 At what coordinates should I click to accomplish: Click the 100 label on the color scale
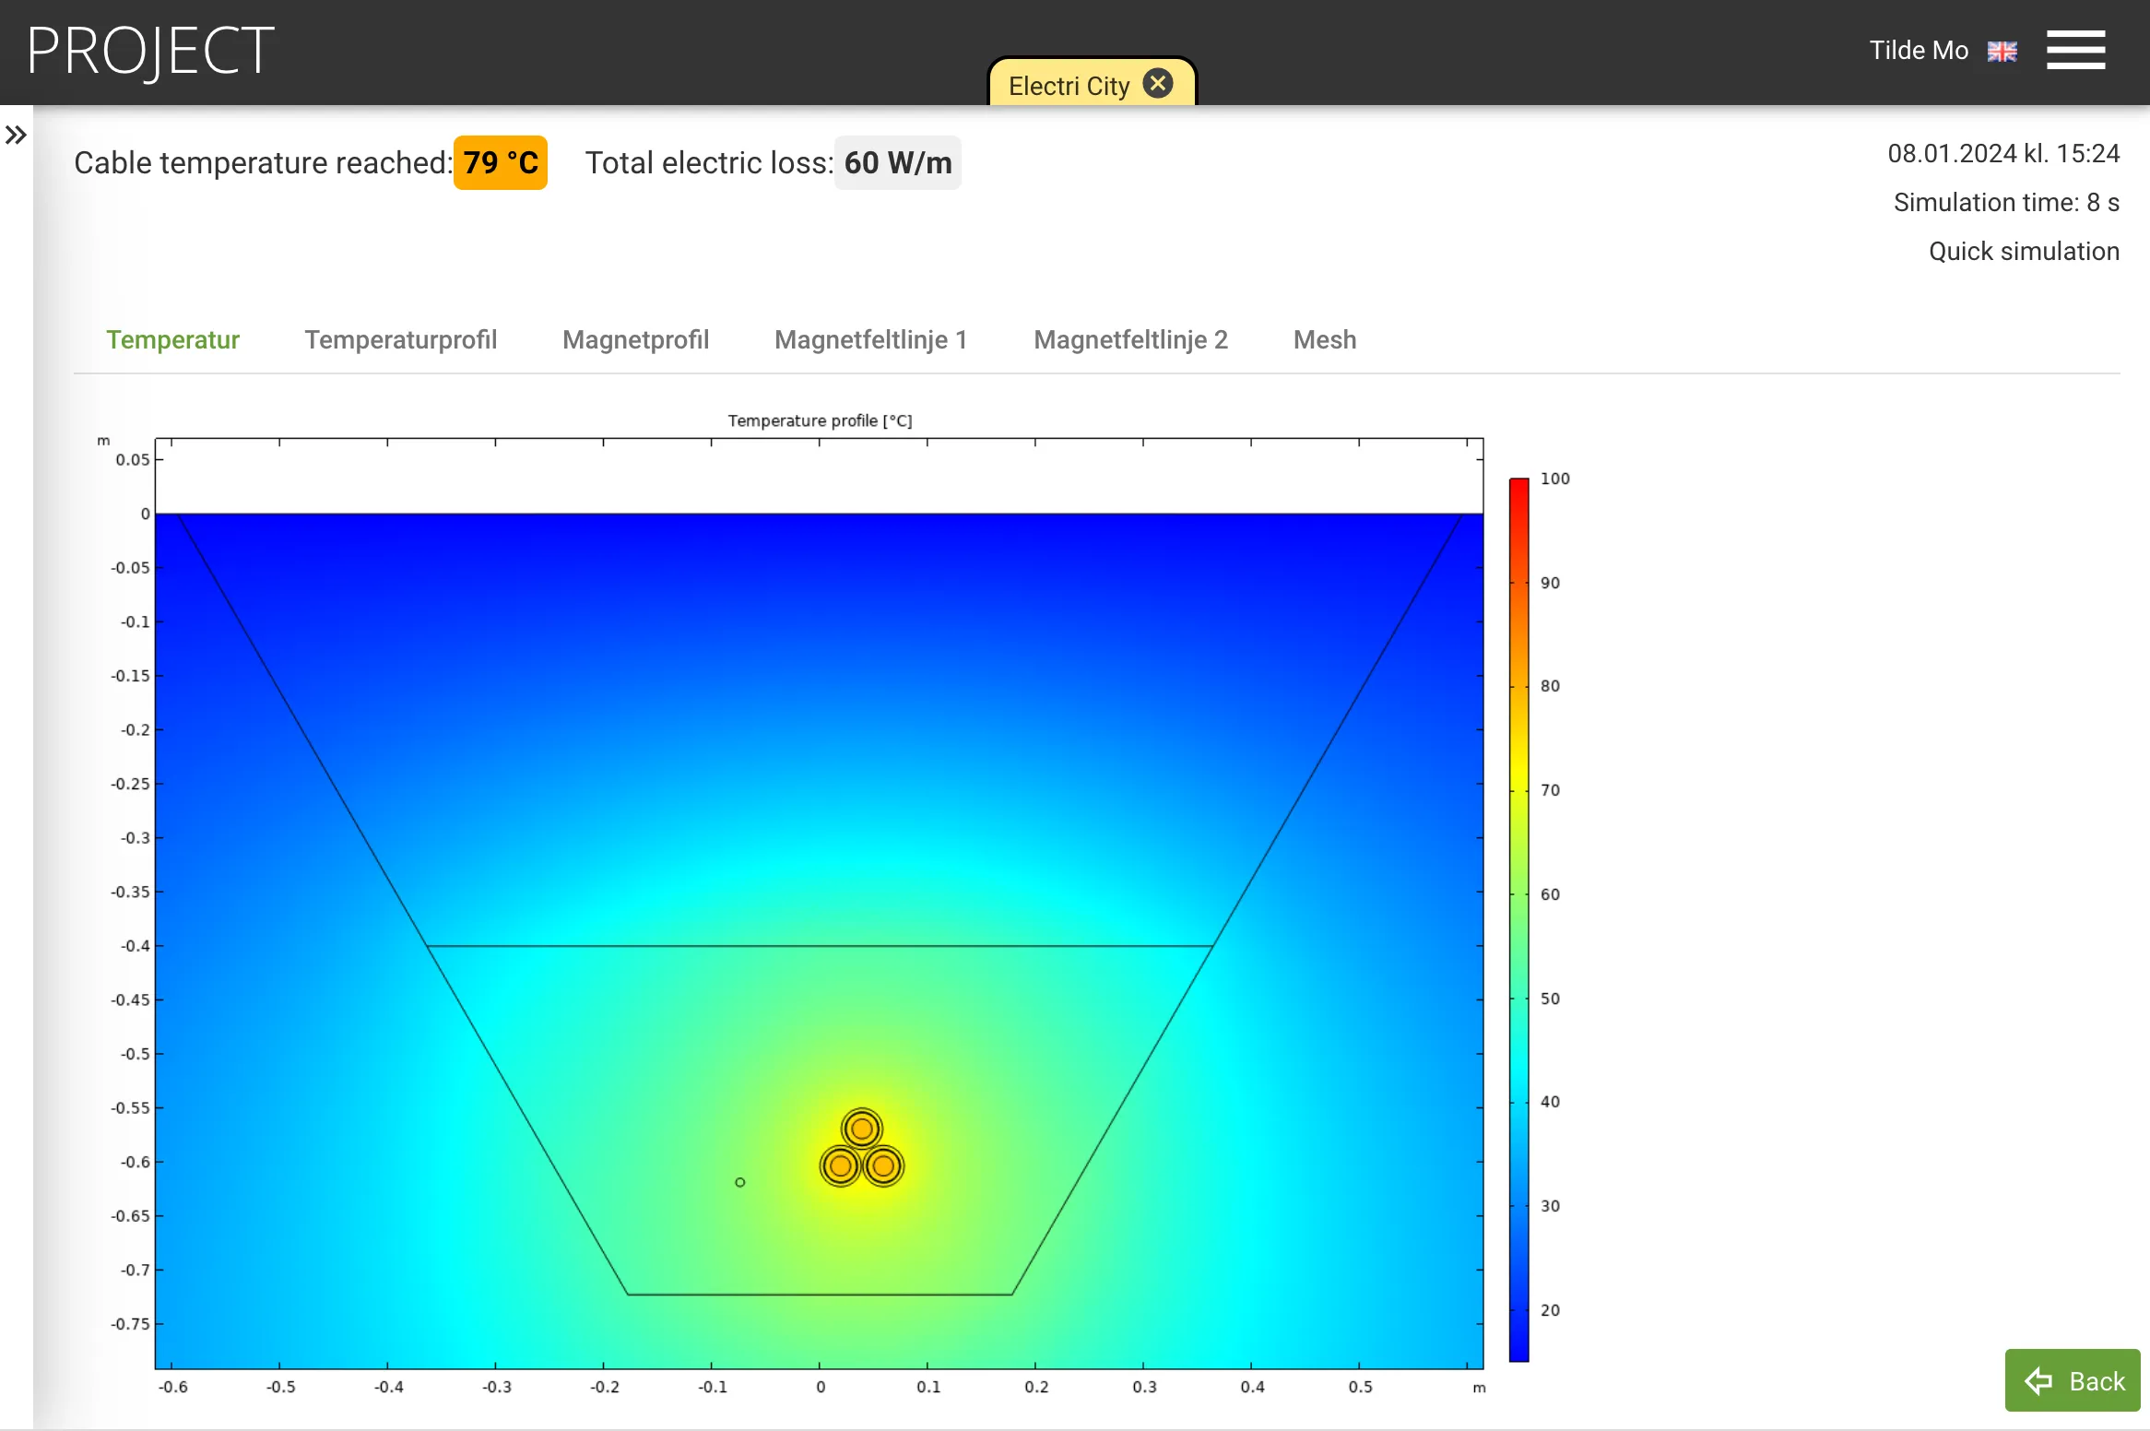tap(1554, 479)
